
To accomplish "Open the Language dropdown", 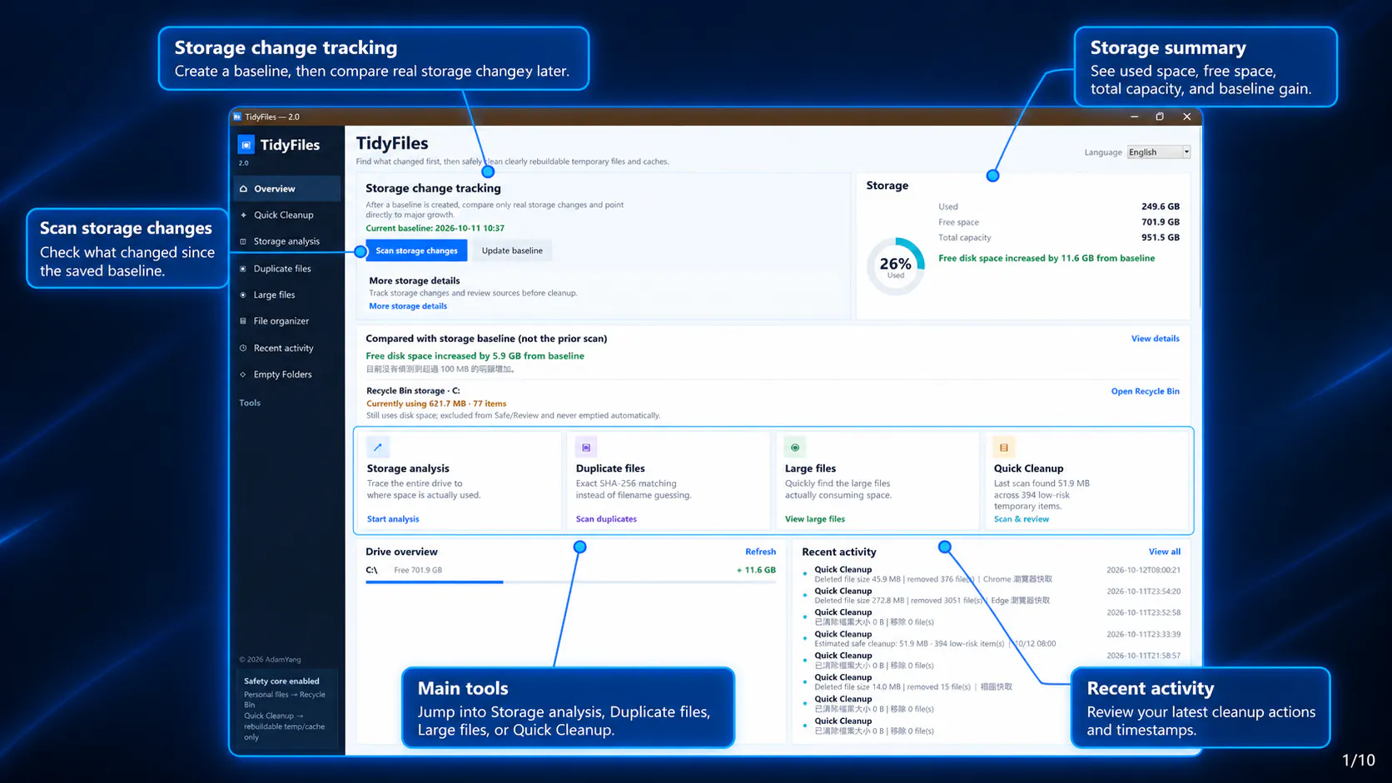I will [x=1158, y=152].
